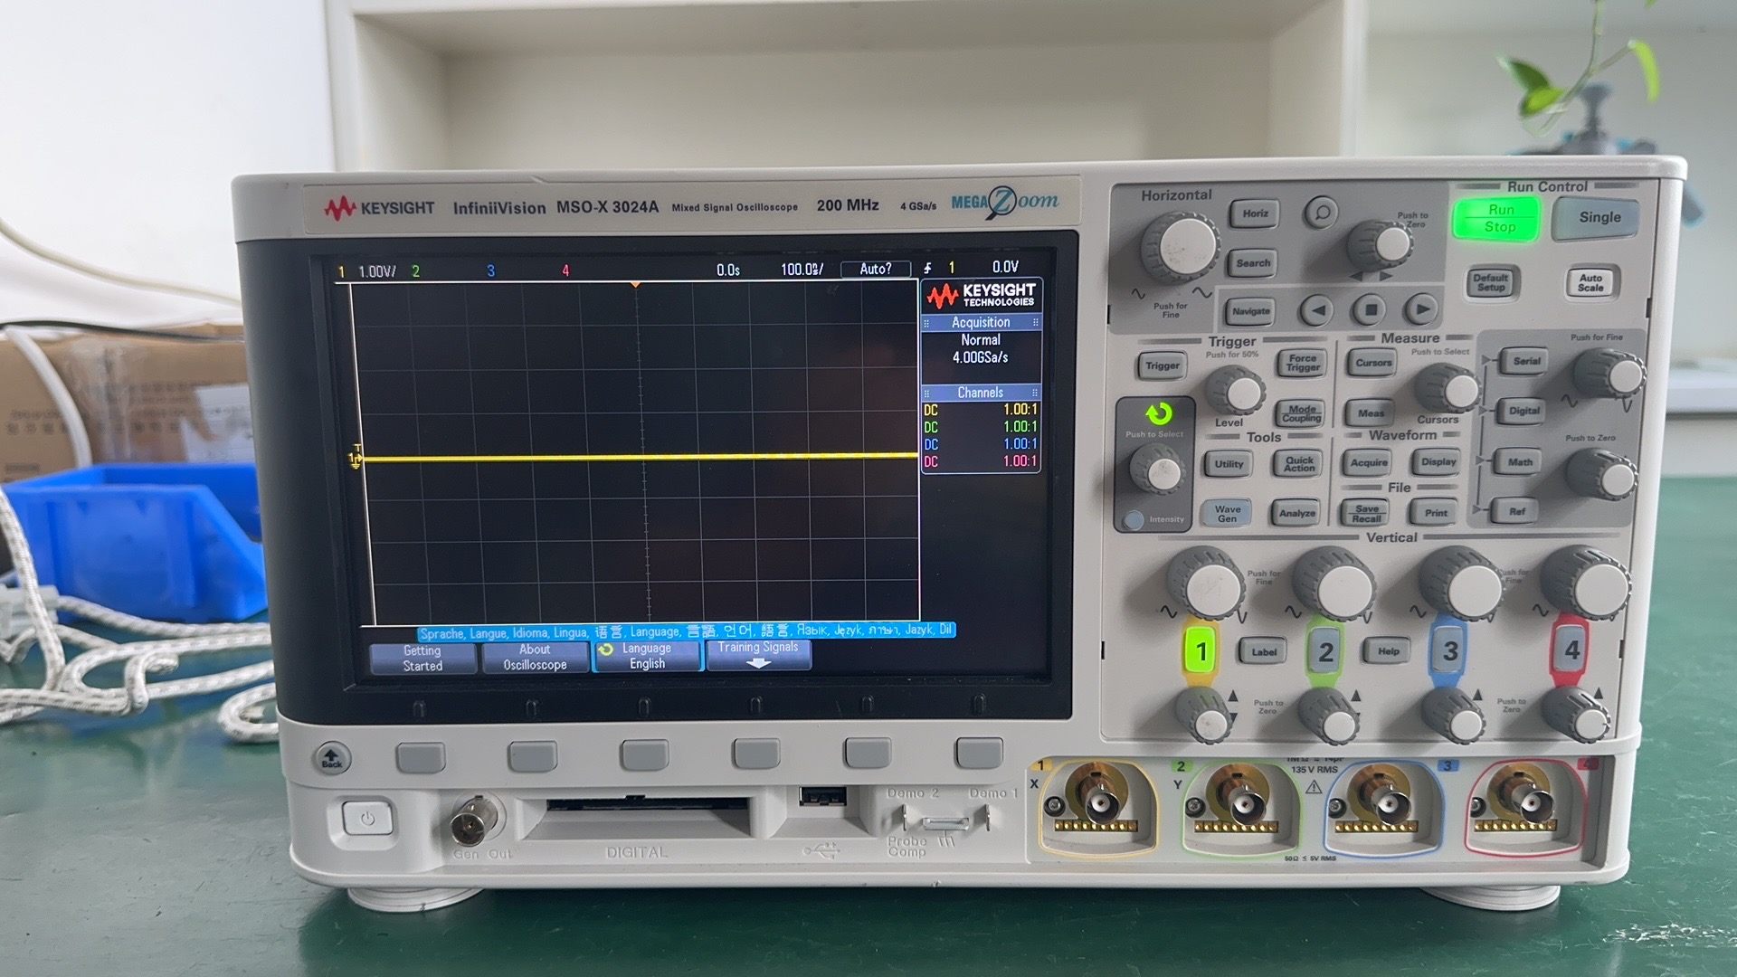This screenshot has width=1737, height=977.
Task: Click the magnifier zoom button
Action: tap(1322, 213)
